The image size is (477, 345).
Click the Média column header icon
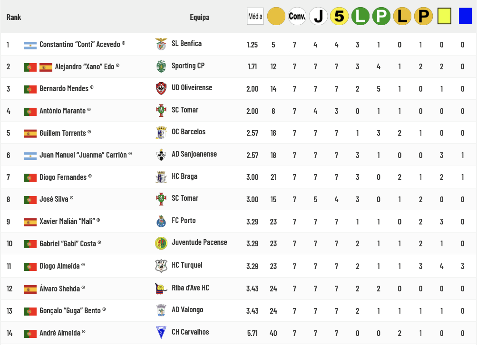[255, 17]
